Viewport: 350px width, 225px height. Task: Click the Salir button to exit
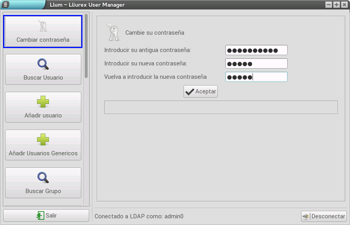46,216
